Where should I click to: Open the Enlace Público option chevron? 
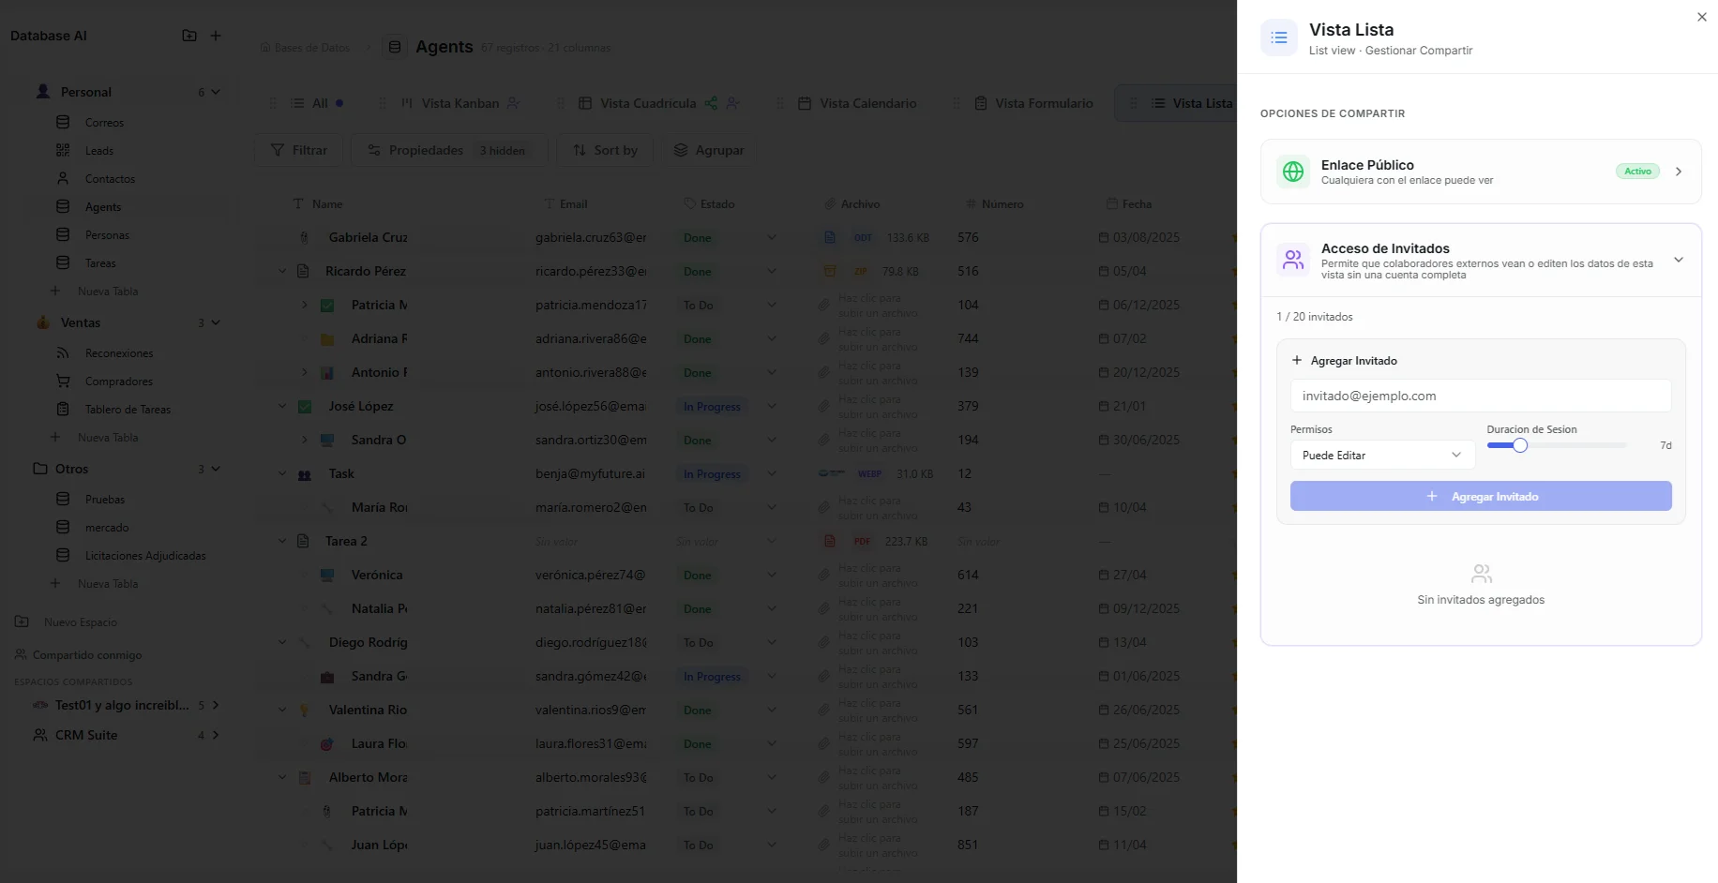pos(1679,172)
